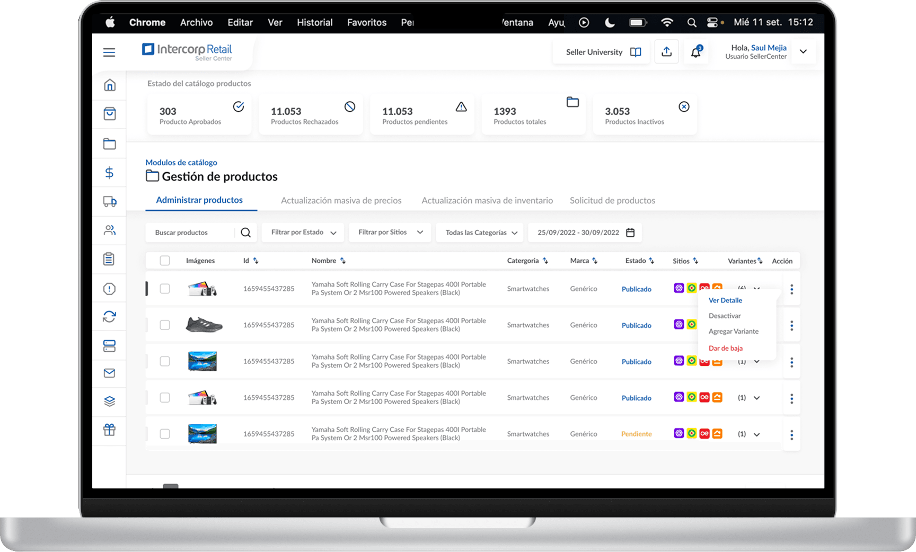Click the home icon in the sidebar
The height and width of the screenshot is (552, 916).
point(109,85)
